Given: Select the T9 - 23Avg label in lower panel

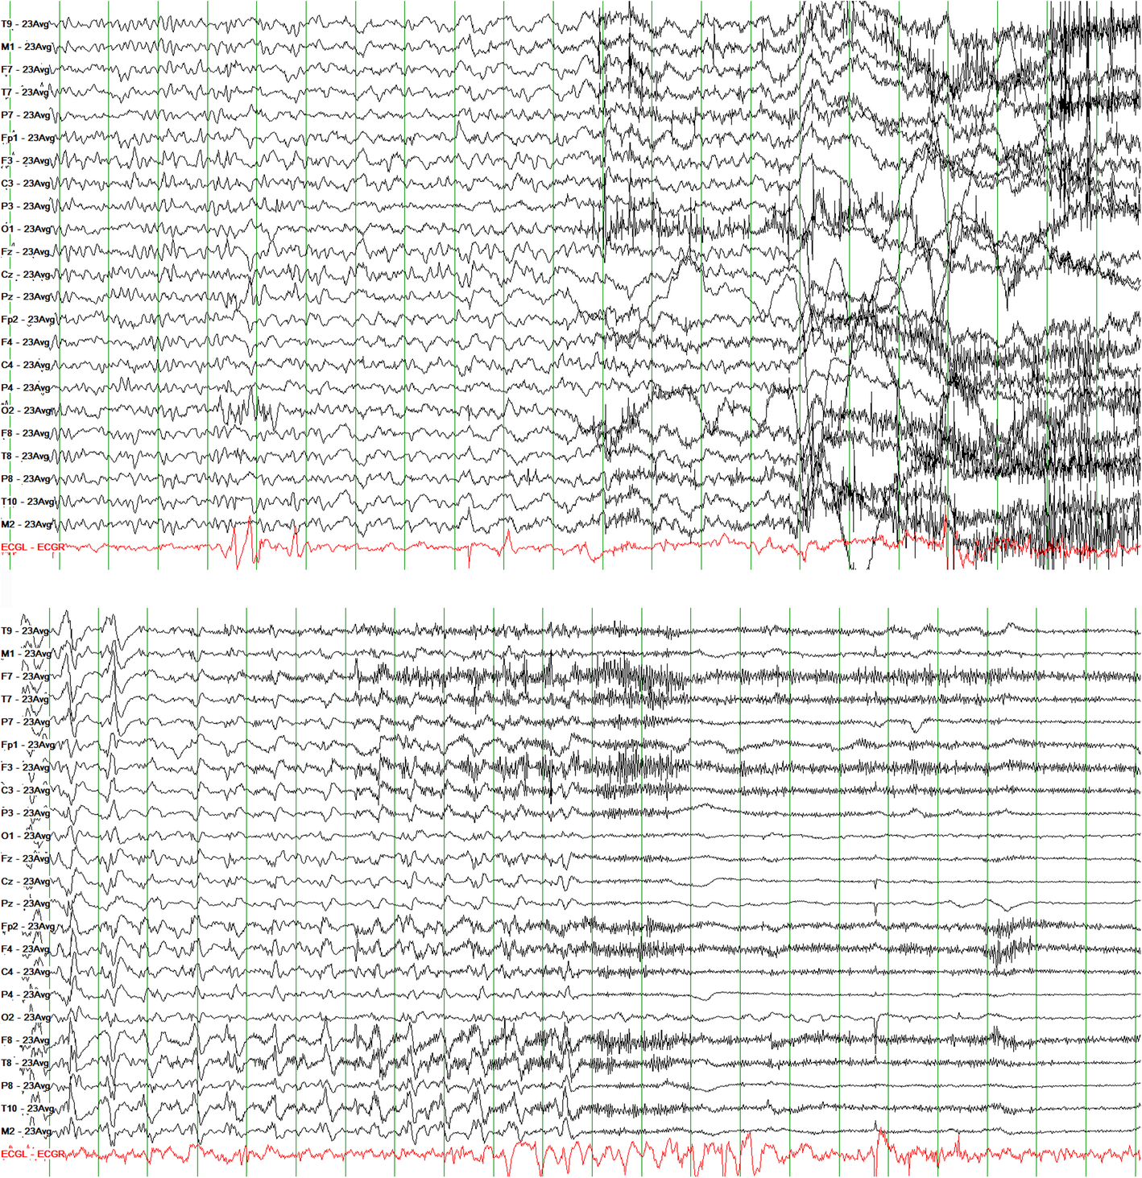Looking at the screenshot, I should 25,631.
